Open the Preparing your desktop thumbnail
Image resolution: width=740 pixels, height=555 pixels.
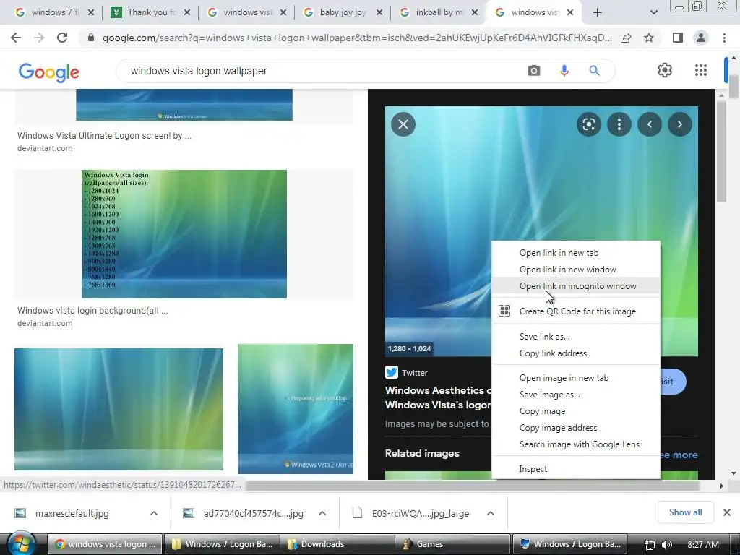pos(296,409)
